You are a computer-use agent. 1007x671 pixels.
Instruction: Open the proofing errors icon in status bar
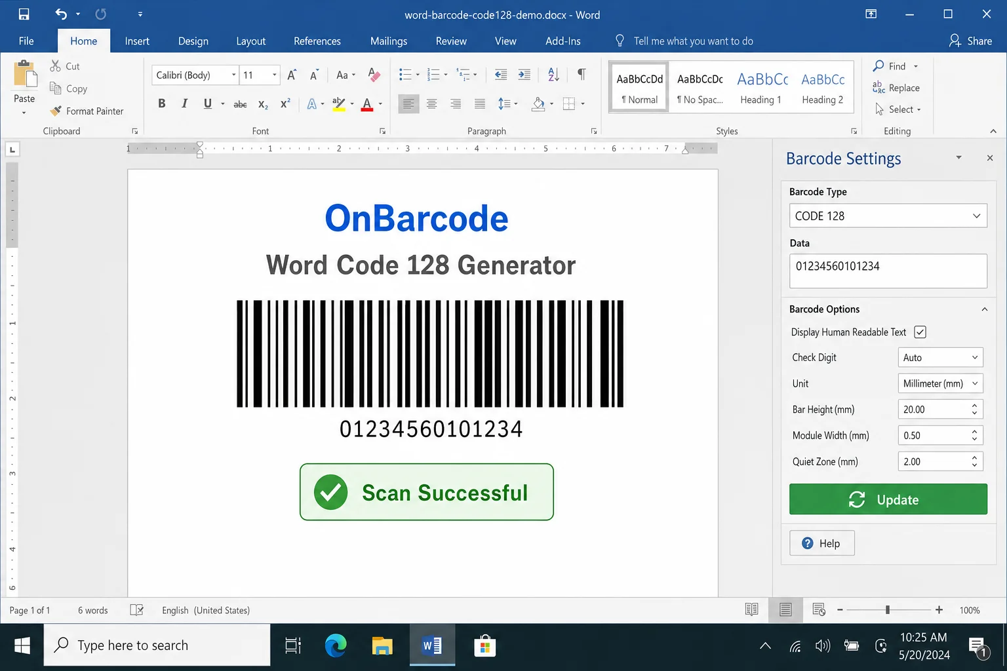(136, 610)
